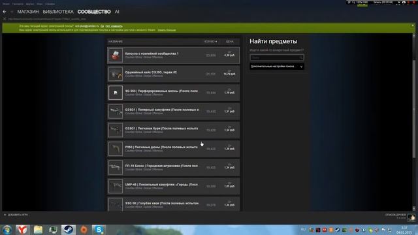Open the Windows Start menu
This screenshot has height=235, width=418.
pyautogui.click(x=7, y=230)
